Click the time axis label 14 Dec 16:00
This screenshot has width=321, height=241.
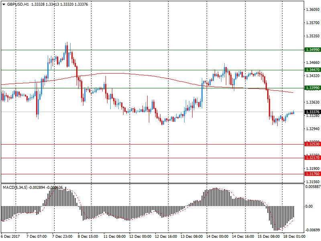tap(243, 237)
